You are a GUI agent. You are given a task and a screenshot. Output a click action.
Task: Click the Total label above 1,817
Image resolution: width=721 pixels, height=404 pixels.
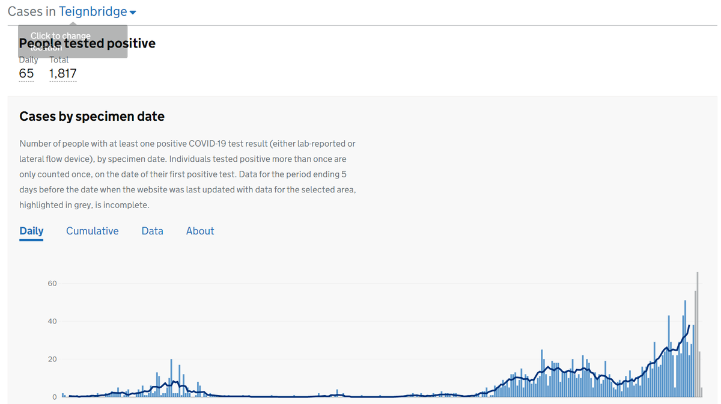click(x=59, y=60)
